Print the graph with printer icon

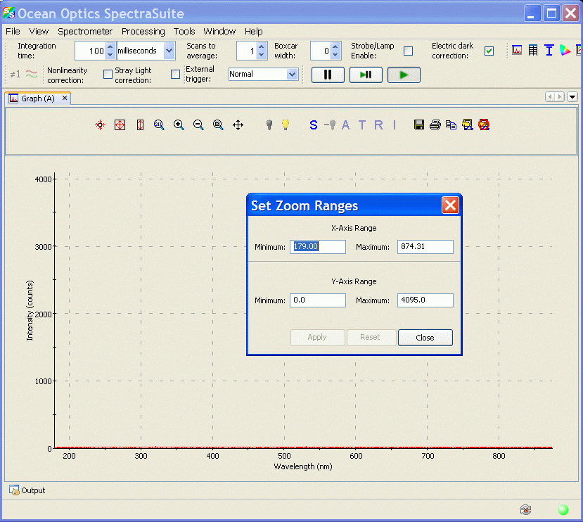[x=435, y=125]
